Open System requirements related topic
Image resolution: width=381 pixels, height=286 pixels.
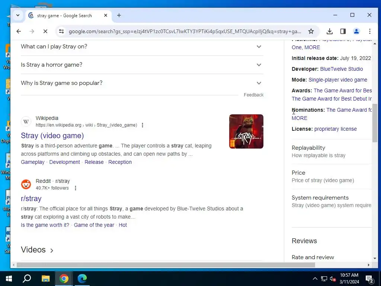click(332, 201)
